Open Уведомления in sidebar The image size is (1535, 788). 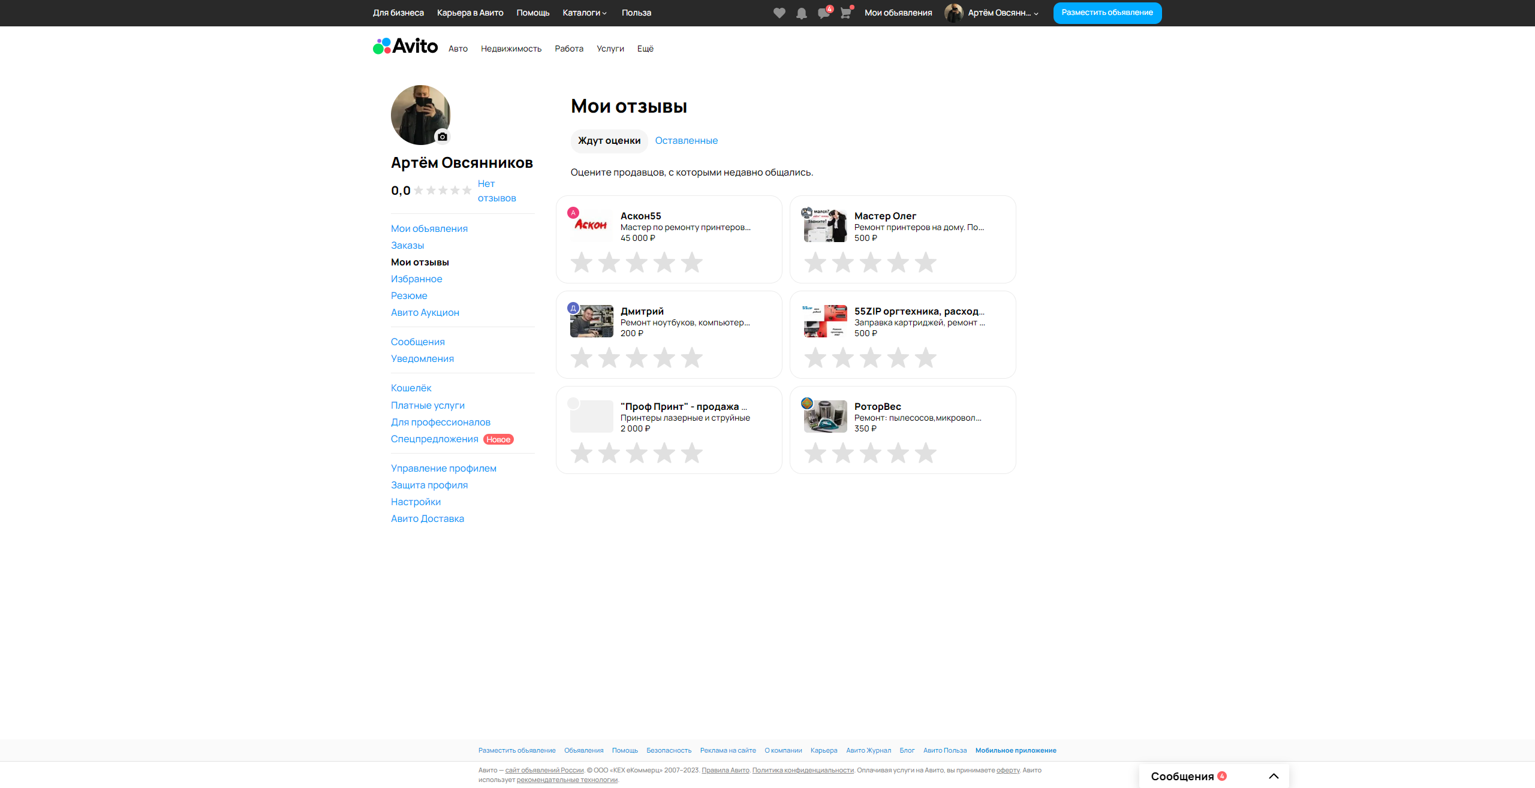(423, 359)
